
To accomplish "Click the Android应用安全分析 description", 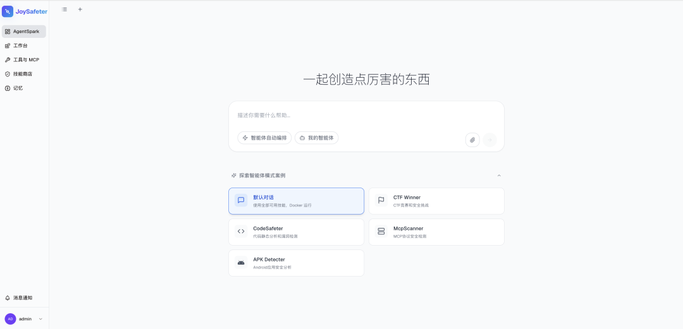I will click(x=272, y=267).
